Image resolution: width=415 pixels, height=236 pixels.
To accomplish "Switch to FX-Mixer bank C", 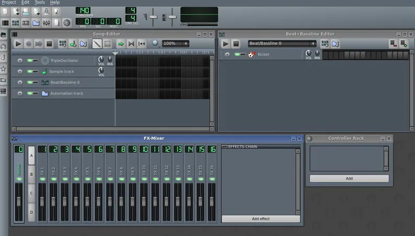I will [x=31, y=193].
